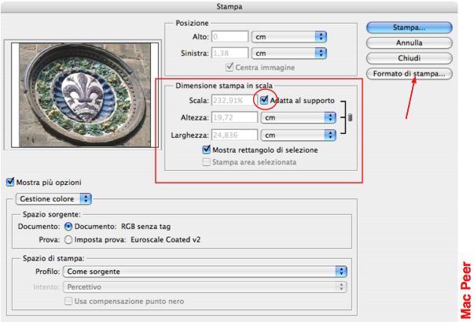This screenshot has height=322, width=474.
Task: Click the Larghezza value field
Action: pyautogui.click(x=234, y=135)
